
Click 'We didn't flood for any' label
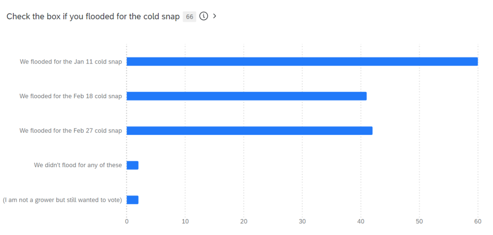[78, 165]
